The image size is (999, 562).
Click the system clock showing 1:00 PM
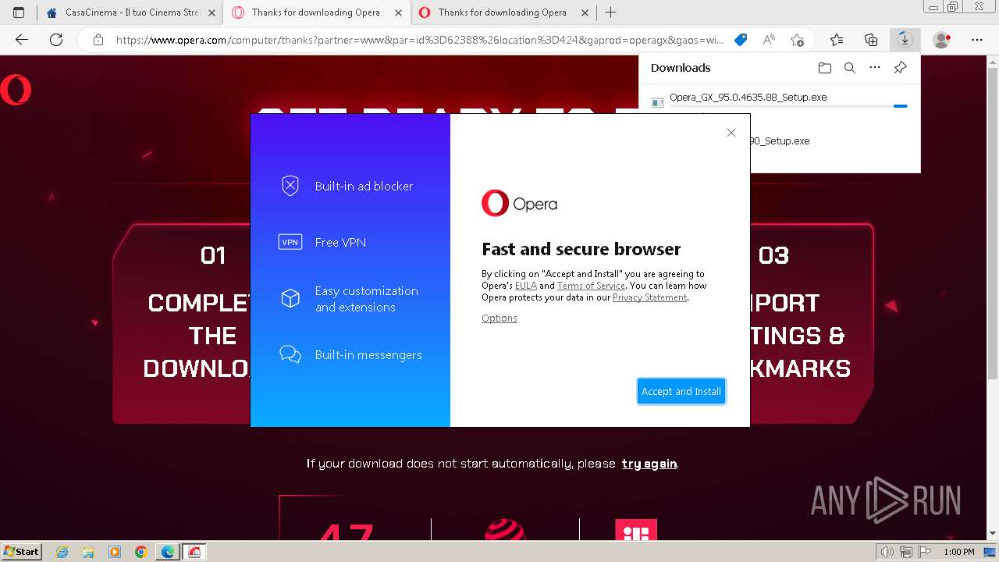[959, 552]
